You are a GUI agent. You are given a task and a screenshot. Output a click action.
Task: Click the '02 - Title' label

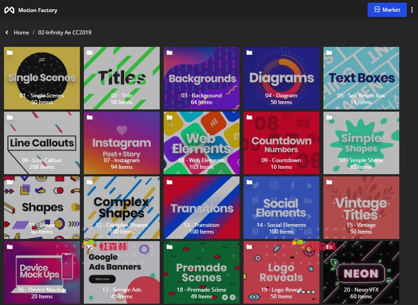point(122,95)
